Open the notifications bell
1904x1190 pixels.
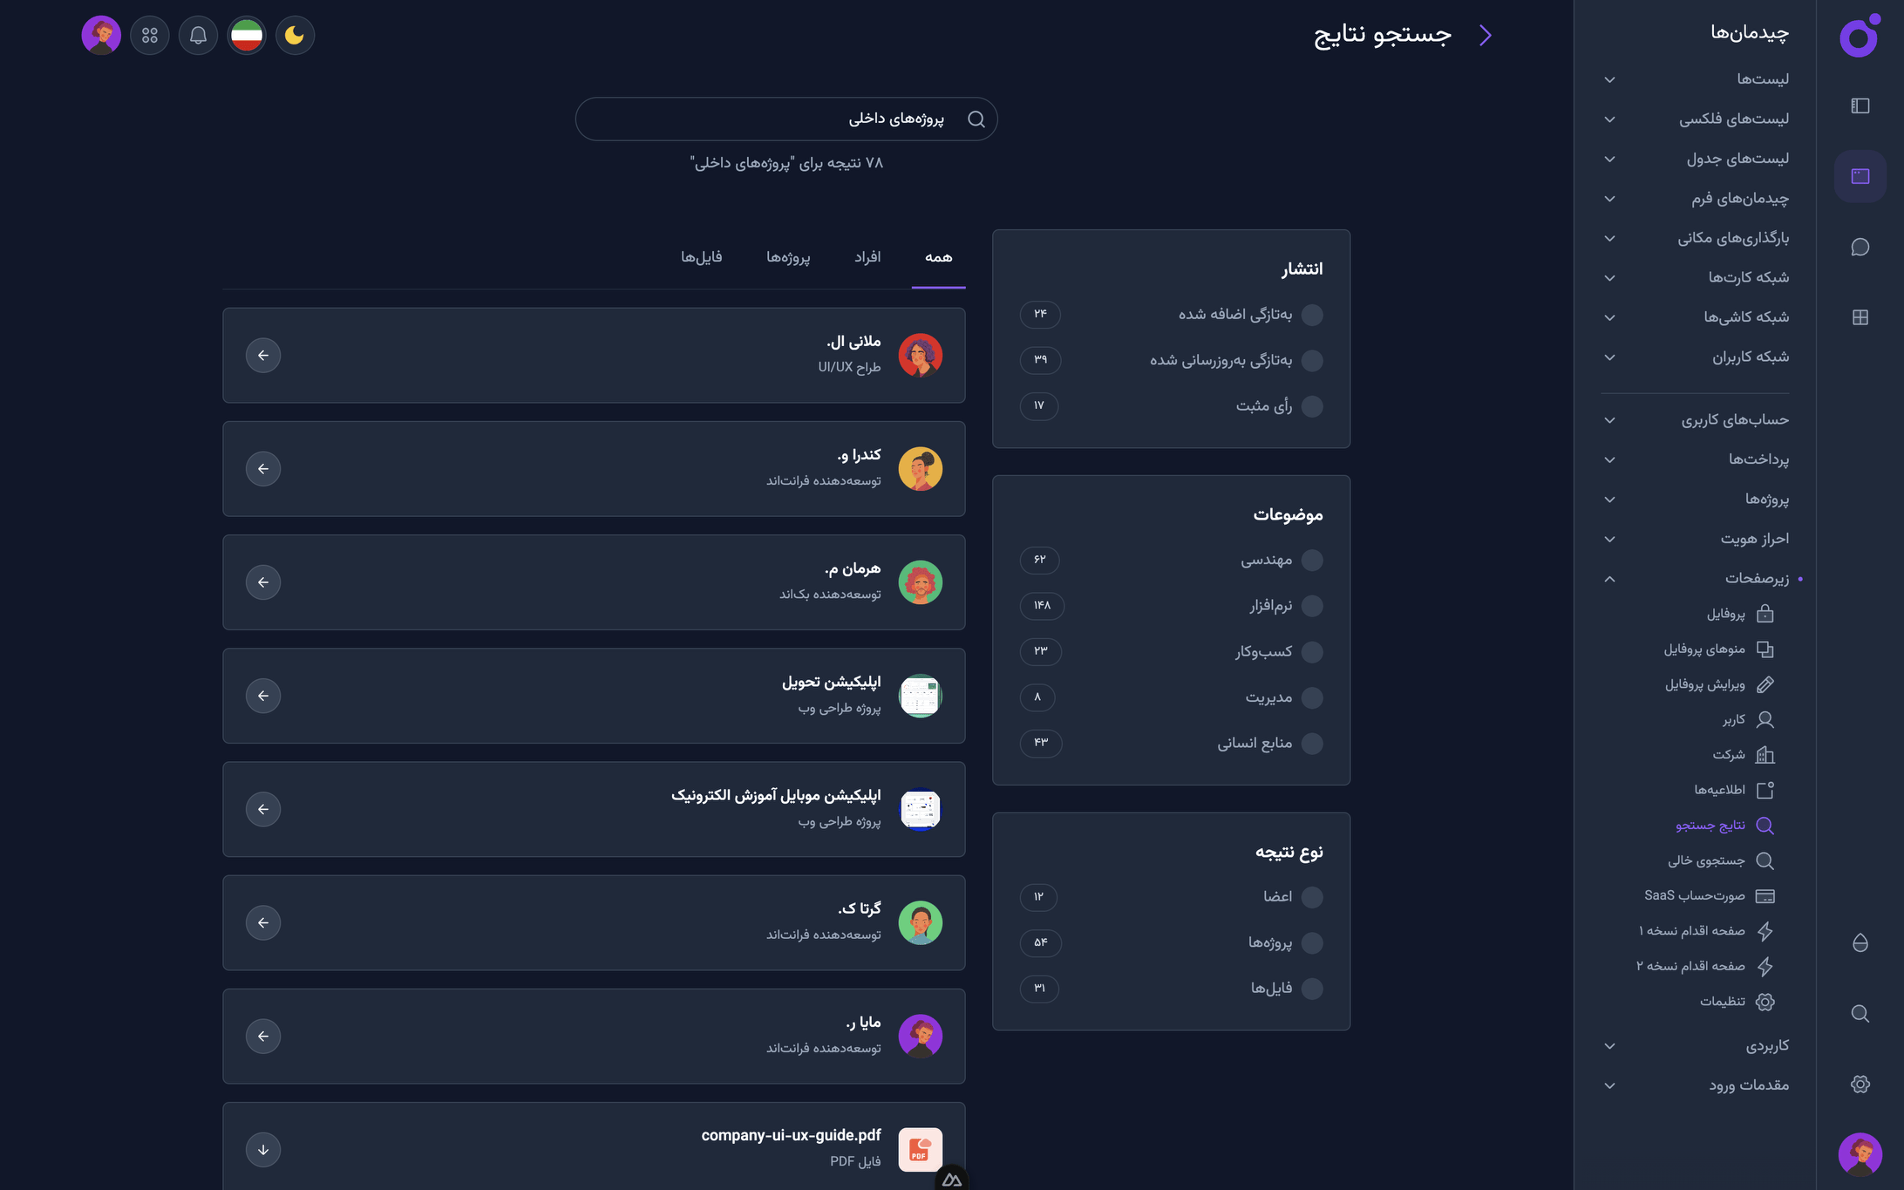pos(198,36)
